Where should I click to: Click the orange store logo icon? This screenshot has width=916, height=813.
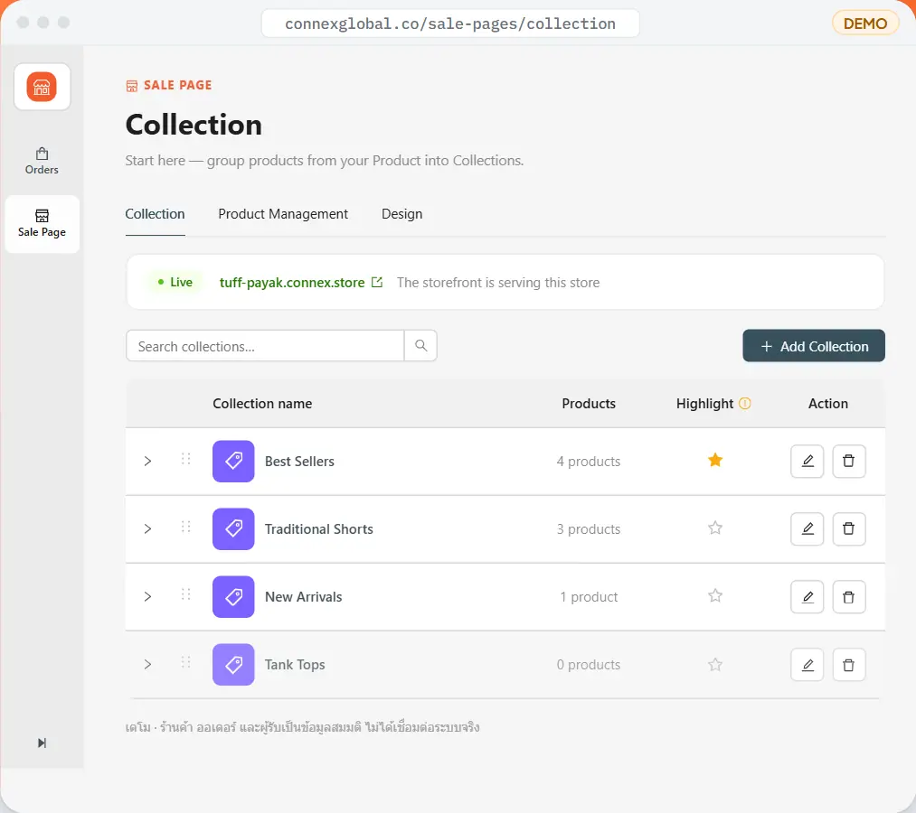tap(42, 87)
